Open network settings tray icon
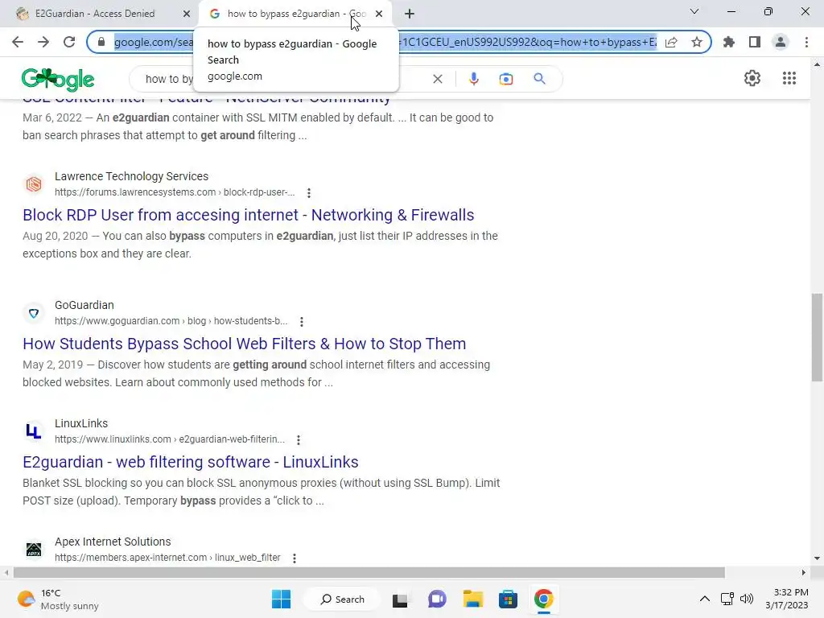This screenshot has height=618, width=824. tap(727, 599)
